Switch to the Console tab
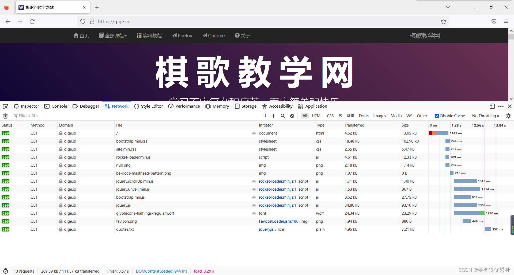This screenshot has width=514, height=275. click(56, 106)
